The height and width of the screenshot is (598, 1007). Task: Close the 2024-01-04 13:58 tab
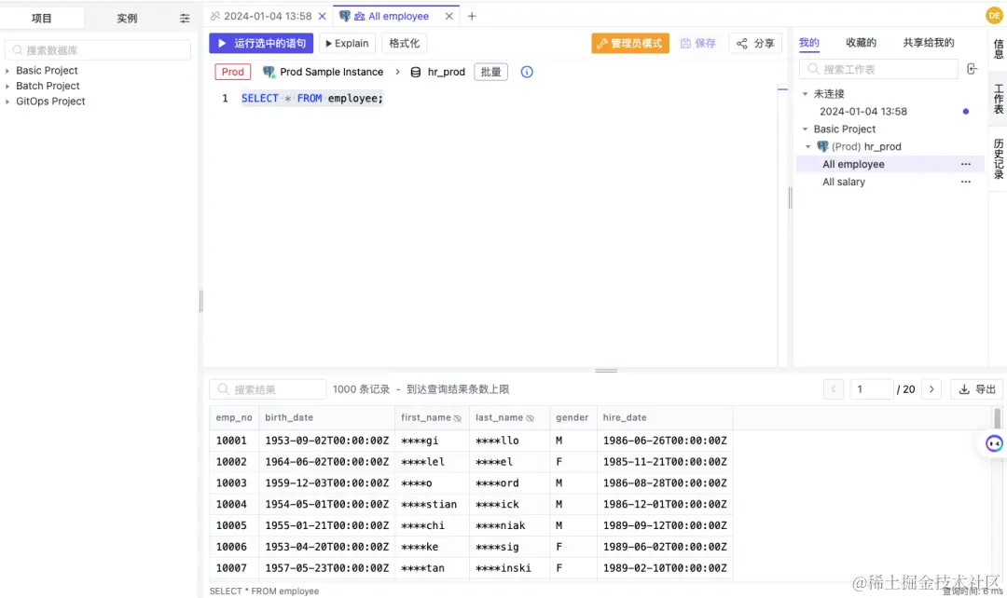click(323, 16)
